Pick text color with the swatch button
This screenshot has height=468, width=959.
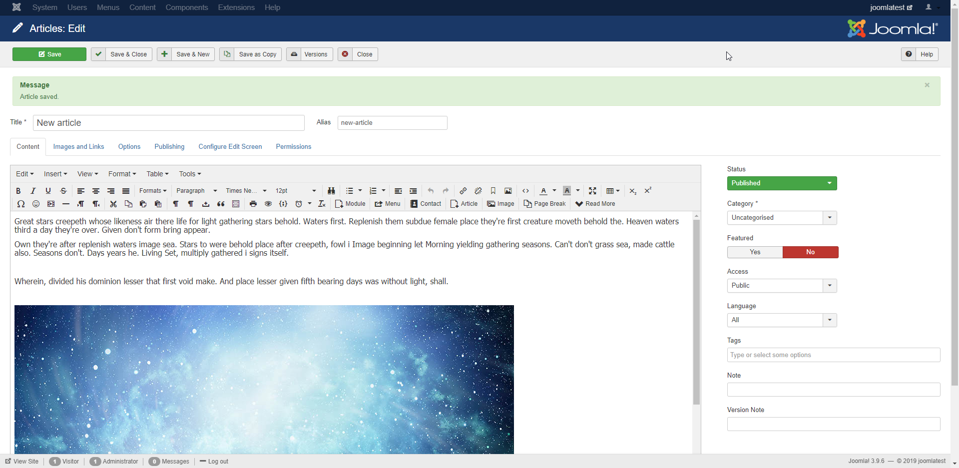coord(543,191)
